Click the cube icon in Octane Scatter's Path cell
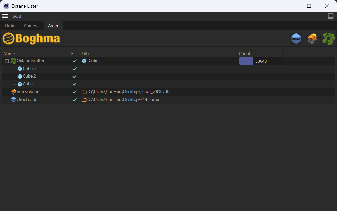This screenshot has width=337, height=211. (x=84, y=61)
